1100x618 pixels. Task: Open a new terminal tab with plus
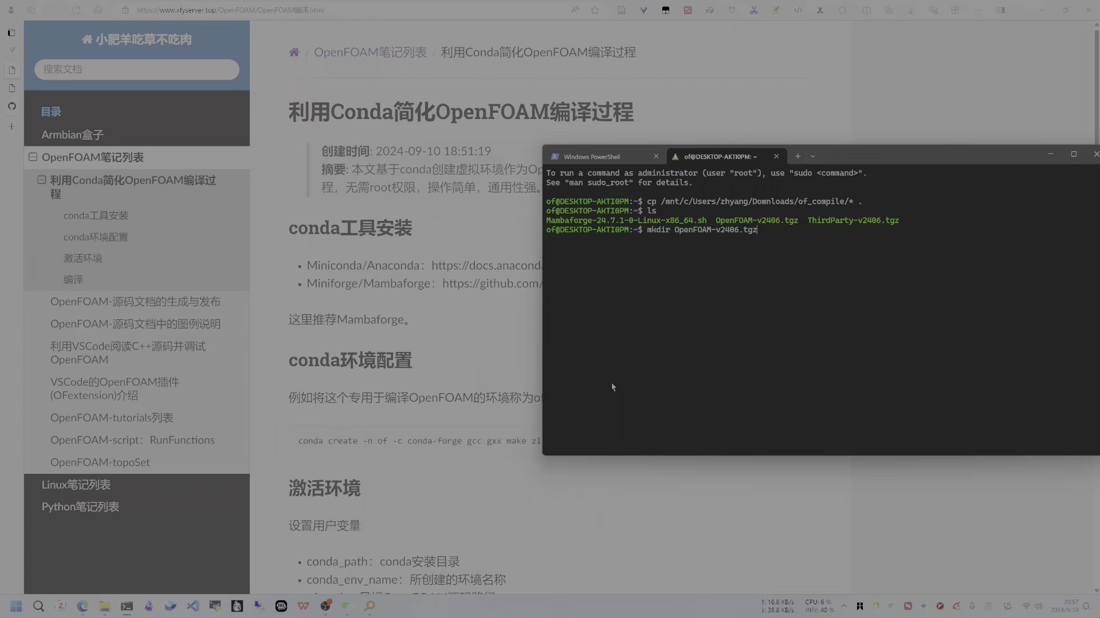coord(797,156)
